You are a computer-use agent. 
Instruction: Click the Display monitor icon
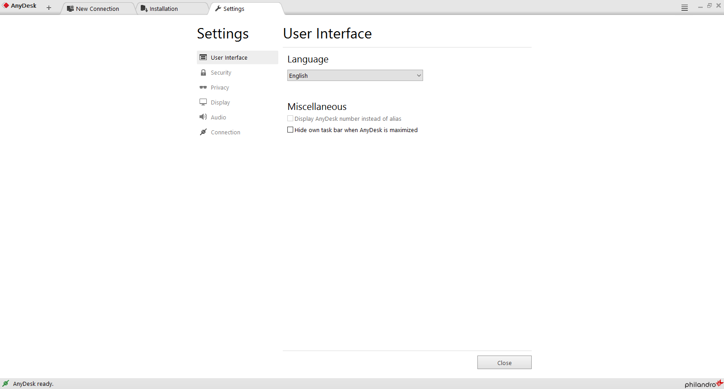coord(203,102)
